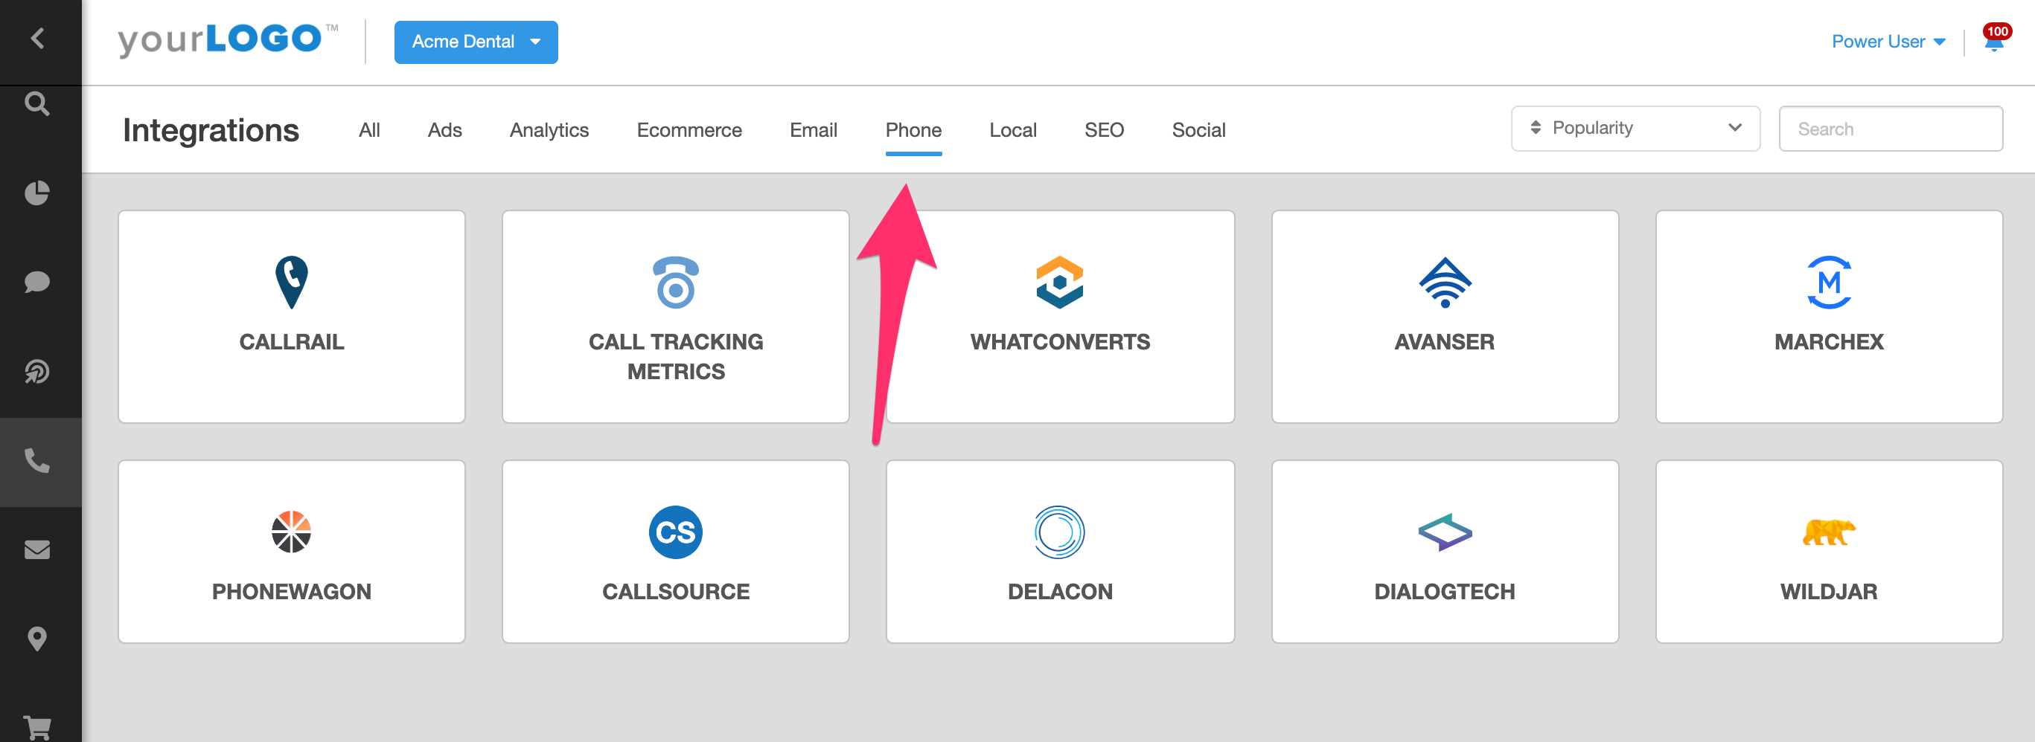Viewport: 2035px width, 742px height.
Task: Open the Popularity sort dropdown
Action: 1635,128
